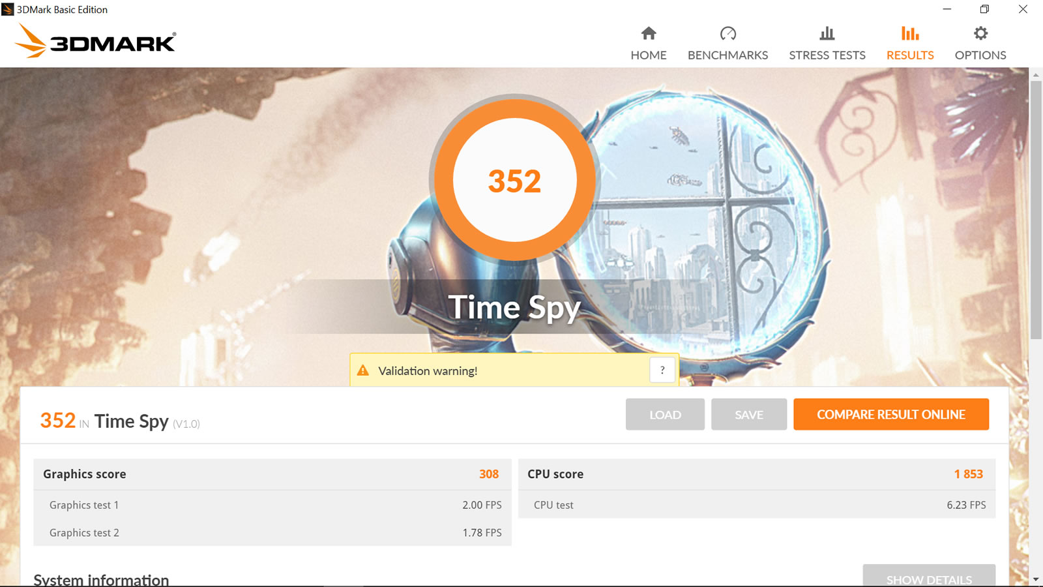1043x587 pixels.
Task: Click the Graphics test 2 label
Action: [84, 533]
